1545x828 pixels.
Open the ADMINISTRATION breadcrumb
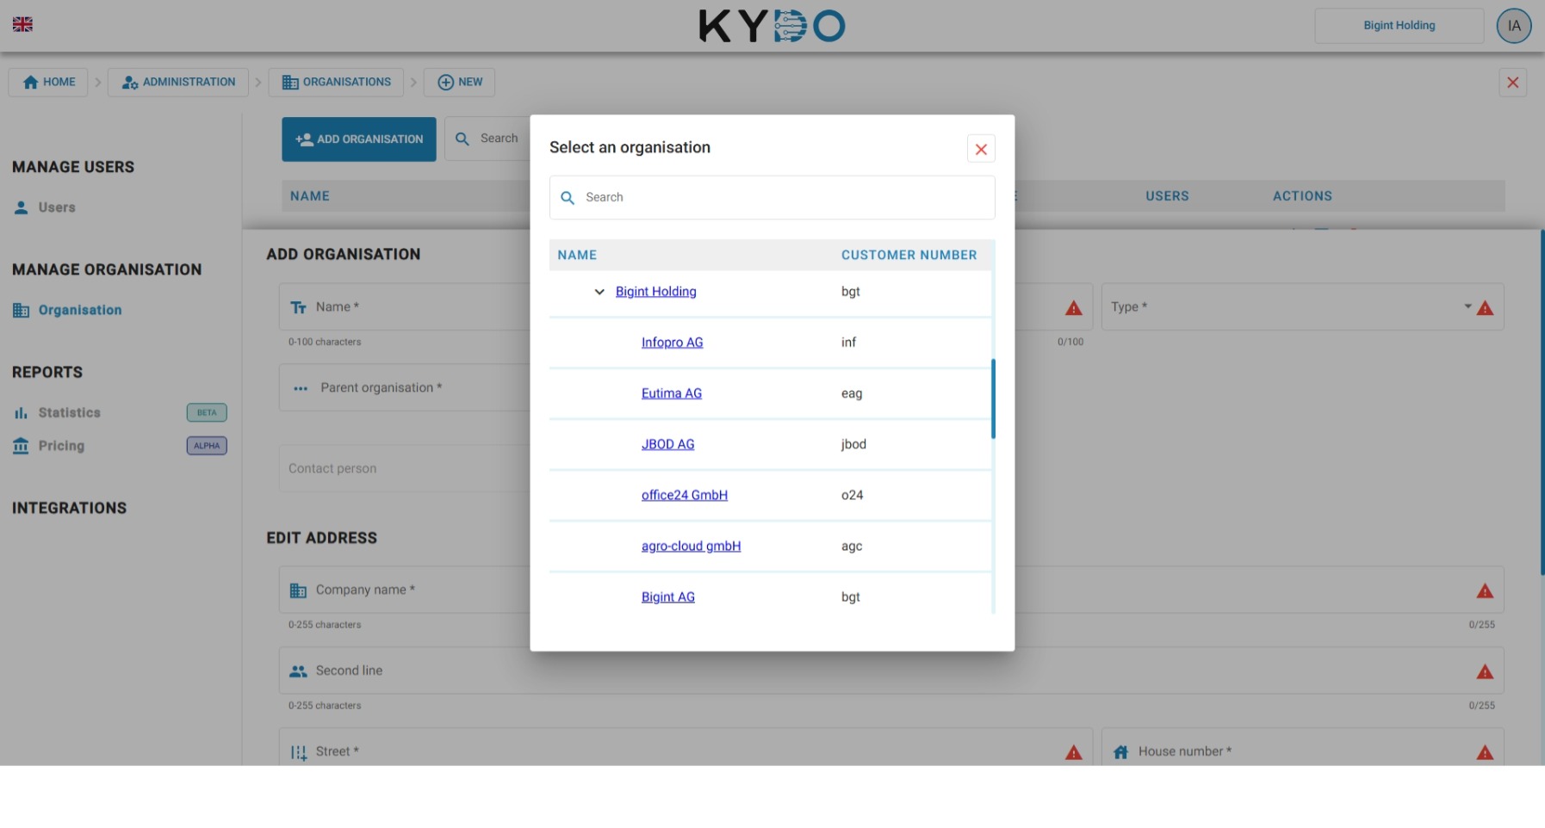178,83
